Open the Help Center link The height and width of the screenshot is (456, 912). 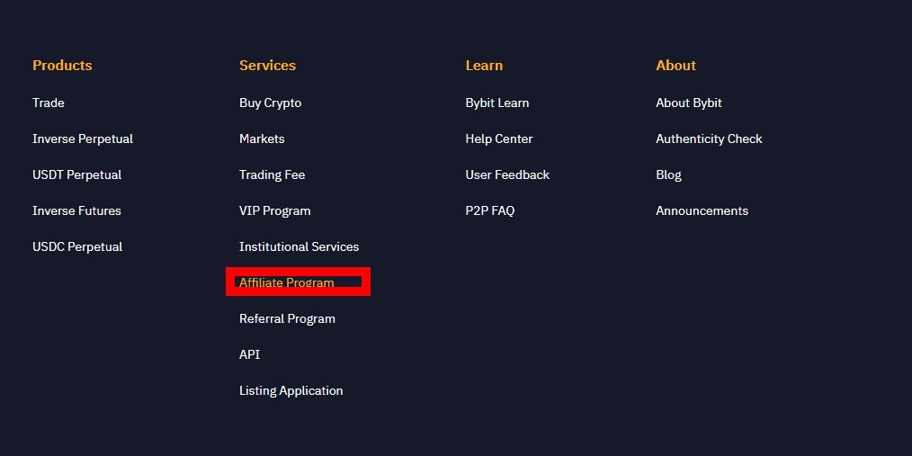coord(499,139)
